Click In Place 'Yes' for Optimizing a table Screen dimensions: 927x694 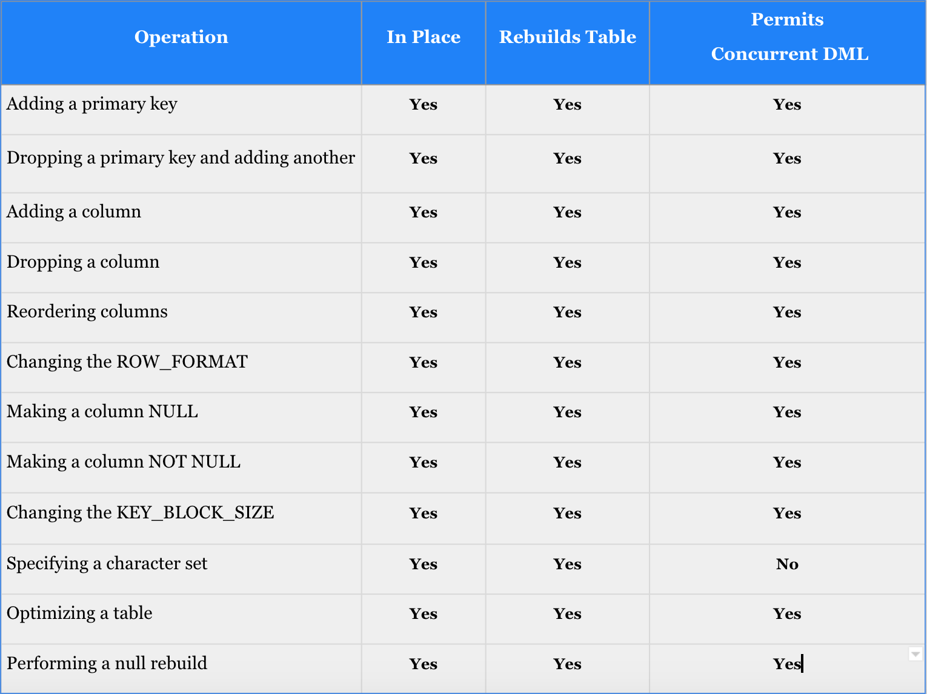pyautogui.click(x=423, y=614)
